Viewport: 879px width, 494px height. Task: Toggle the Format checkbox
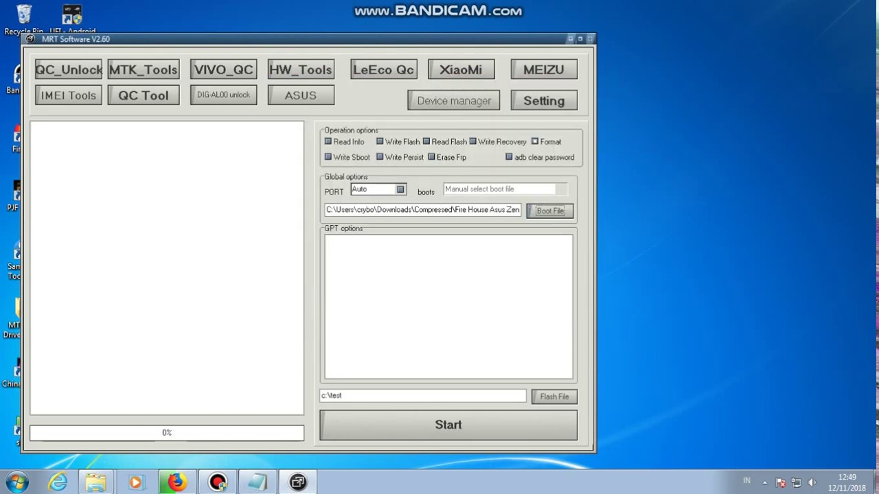click(535, 141)
